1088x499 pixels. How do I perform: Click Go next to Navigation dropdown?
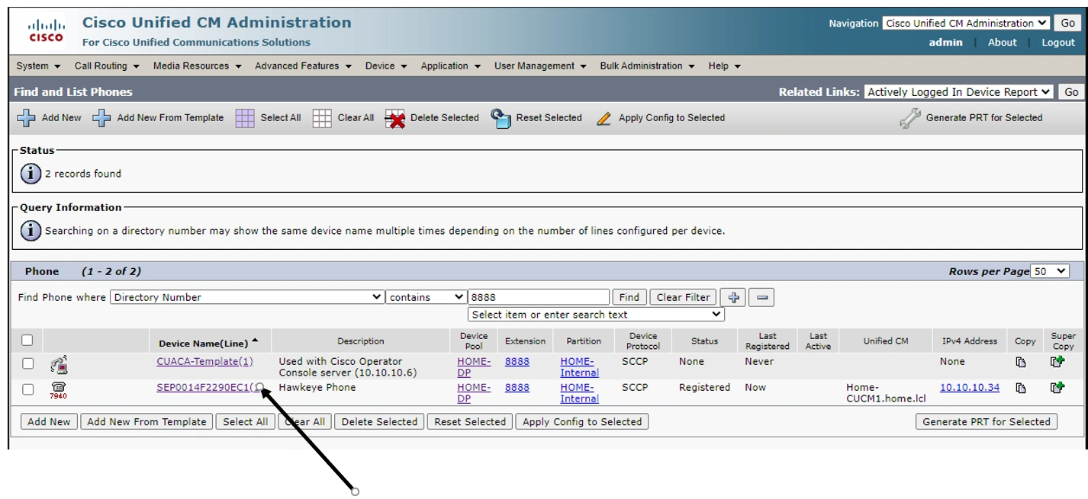1068,24
